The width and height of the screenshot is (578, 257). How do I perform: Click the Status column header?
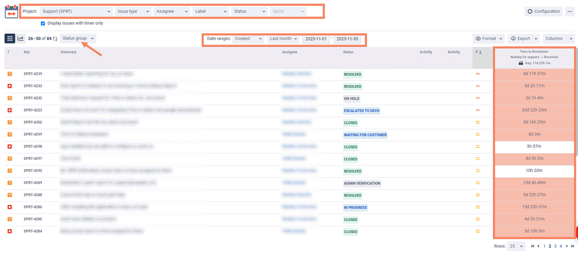348,52
